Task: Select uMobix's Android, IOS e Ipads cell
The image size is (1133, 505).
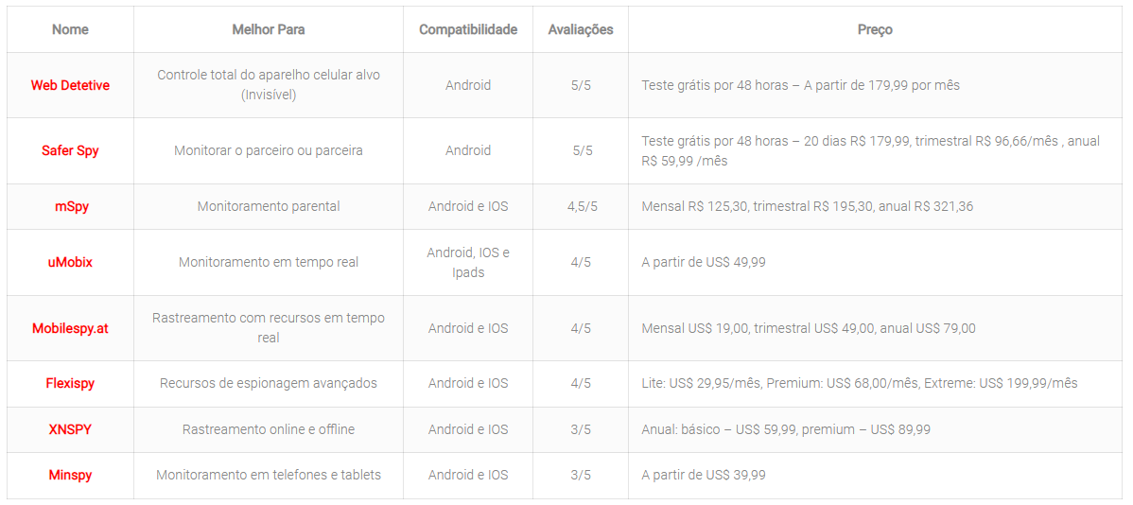Action: coord(468,262)
